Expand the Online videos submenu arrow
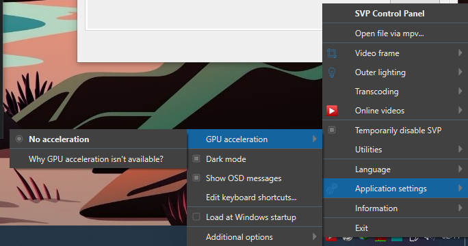The image size is (468, 246). [460, 110]
